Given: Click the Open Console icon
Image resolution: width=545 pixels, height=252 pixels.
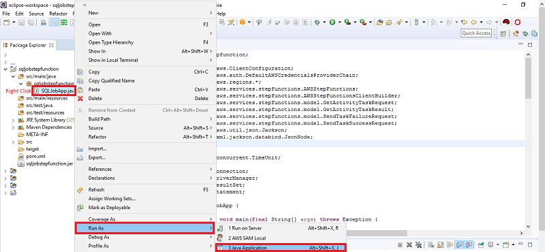Looking at the screenshot, I should click(x=505, y=245).
